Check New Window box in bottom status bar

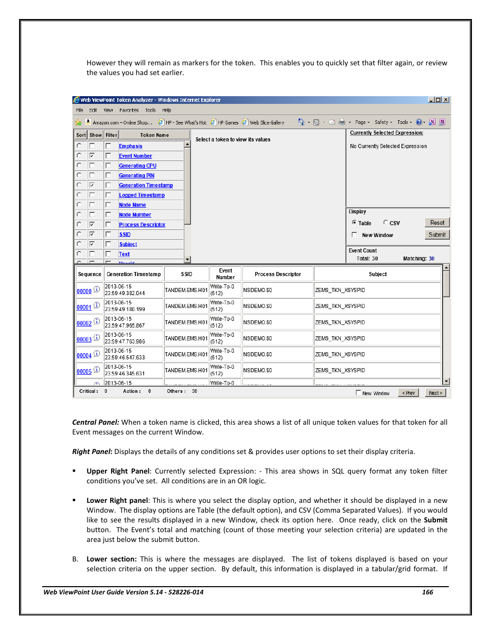359,392
